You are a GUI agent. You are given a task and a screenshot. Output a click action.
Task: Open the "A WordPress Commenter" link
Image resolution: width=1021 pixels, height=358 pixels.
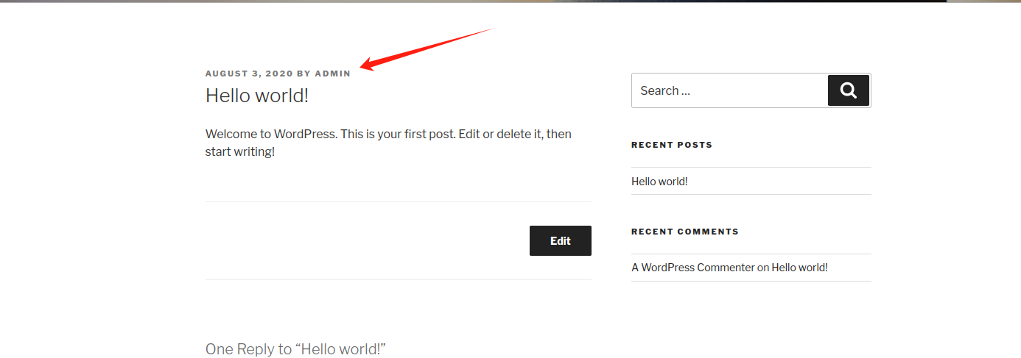pos(692,268)
